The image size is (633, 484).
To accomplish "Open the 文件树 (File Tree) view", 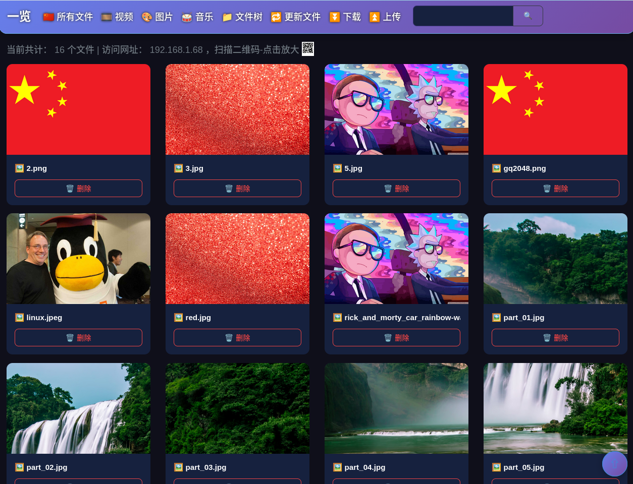I will pyautogui.click(x=242, y=17).
